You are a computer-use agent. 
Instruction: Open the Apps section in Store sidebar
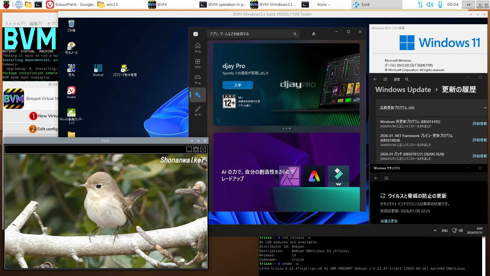click(x=198, y=63)
